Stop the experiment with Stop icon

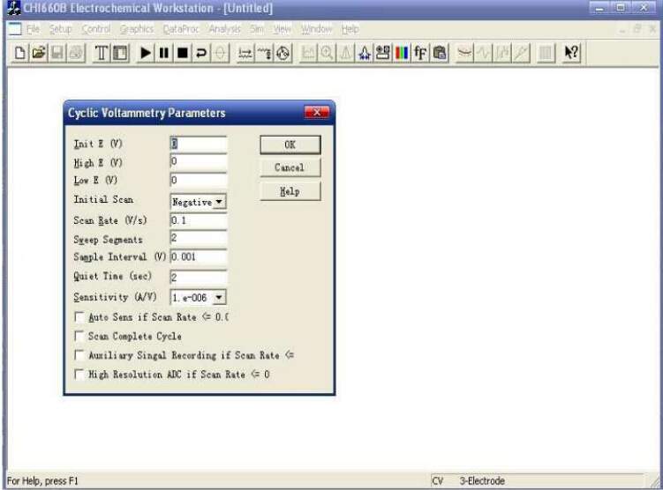pos(183,53)
